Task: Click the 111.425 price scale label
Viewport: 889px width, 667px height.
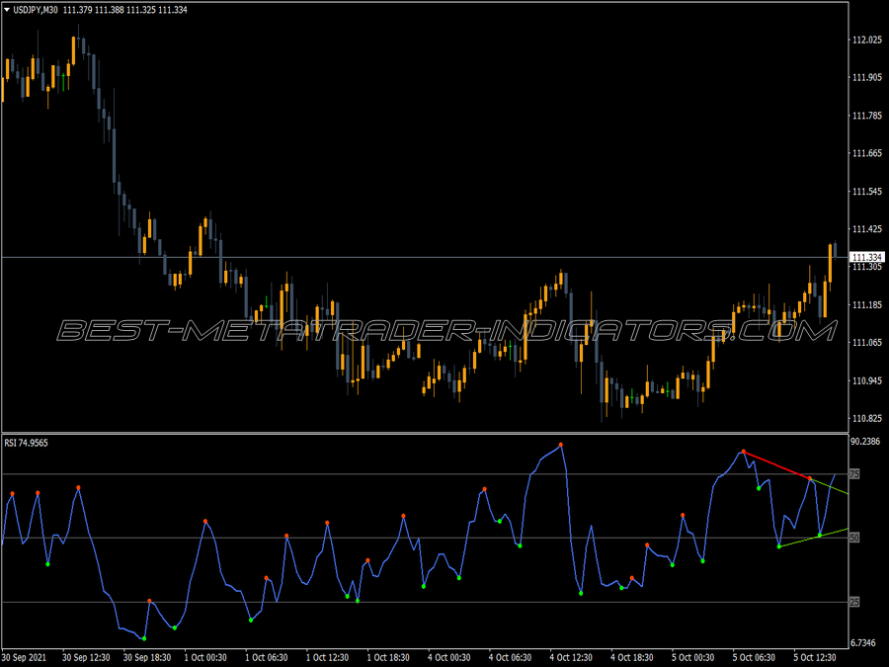Action: coord(867,229)
